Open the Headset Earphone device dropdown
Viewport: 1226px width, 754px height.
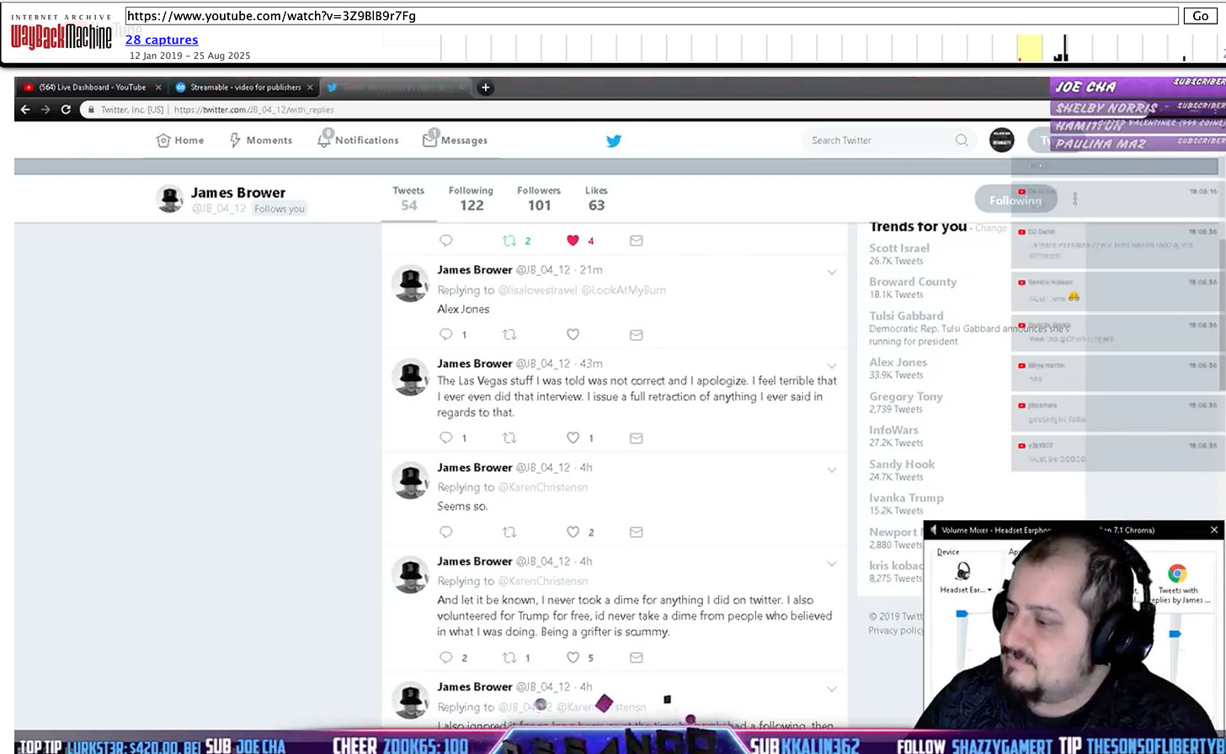pyautogui.click(x=966, y=590)
